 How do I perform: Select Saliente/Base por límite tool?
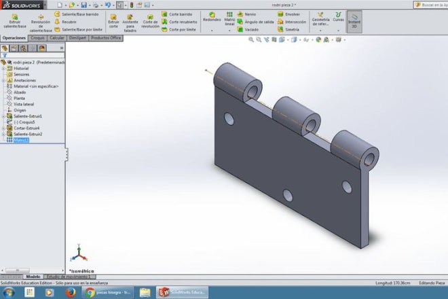(x=78, y=30)
